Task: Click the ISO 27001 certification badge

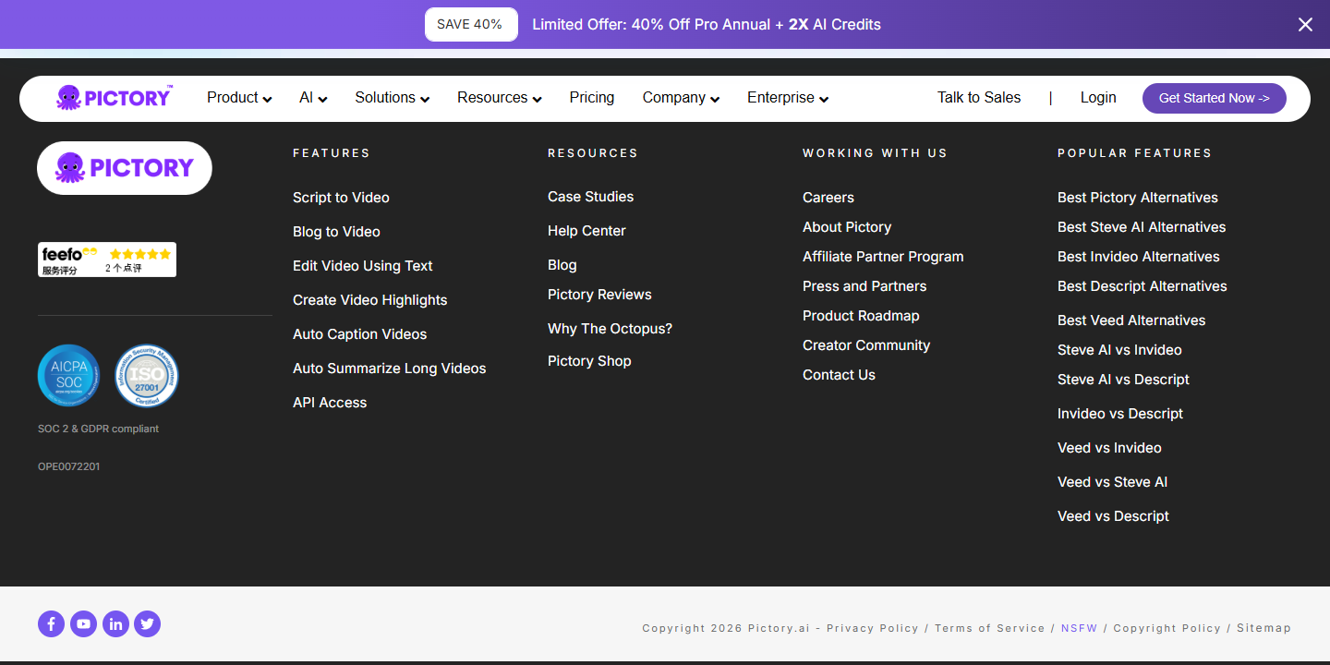Action: pyautogui.click(x=147, y=375)
